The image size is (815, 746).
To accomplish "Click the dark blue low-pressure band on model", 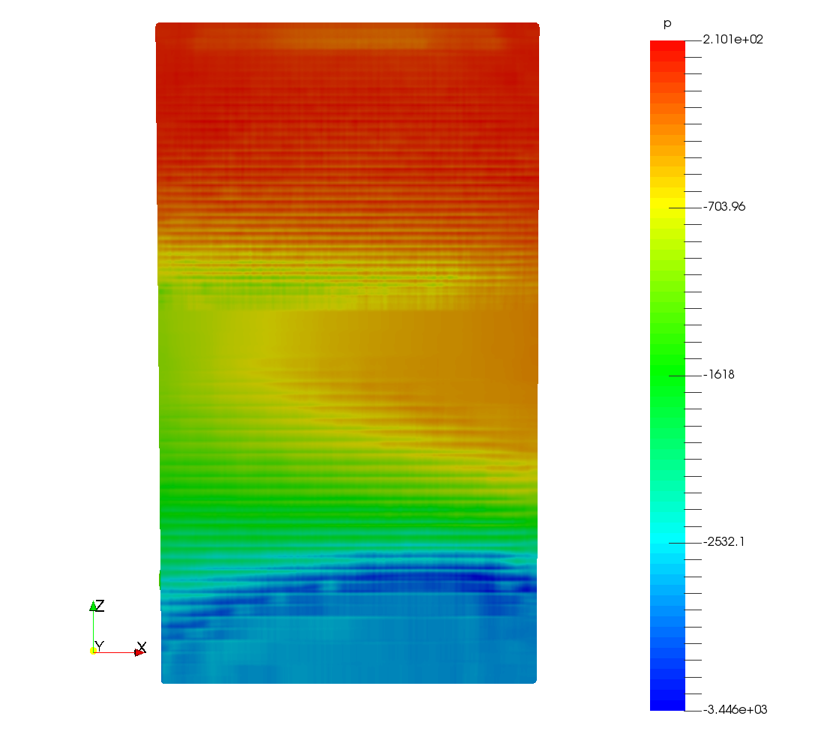I will (420, 577).
